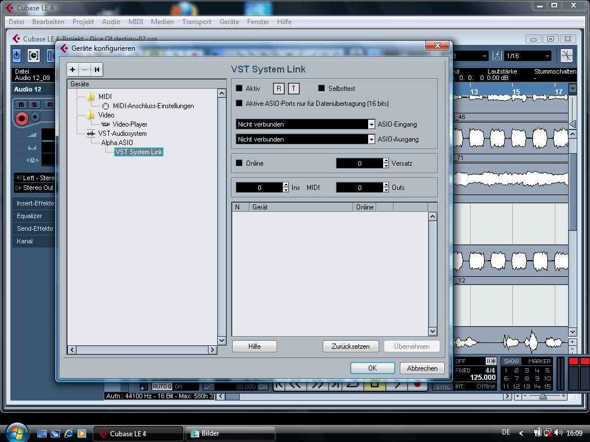
Task: Click the horizontal zoom slider at bottom right
Action: (x=543, y=396)
